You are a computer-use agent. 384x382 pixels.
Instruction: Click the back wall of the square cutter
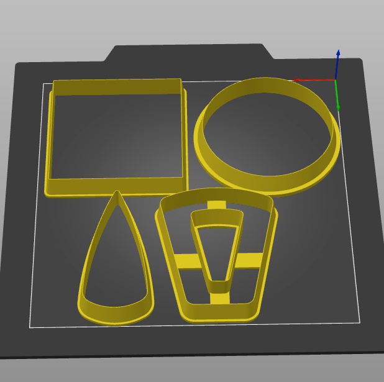click(117, 87)
